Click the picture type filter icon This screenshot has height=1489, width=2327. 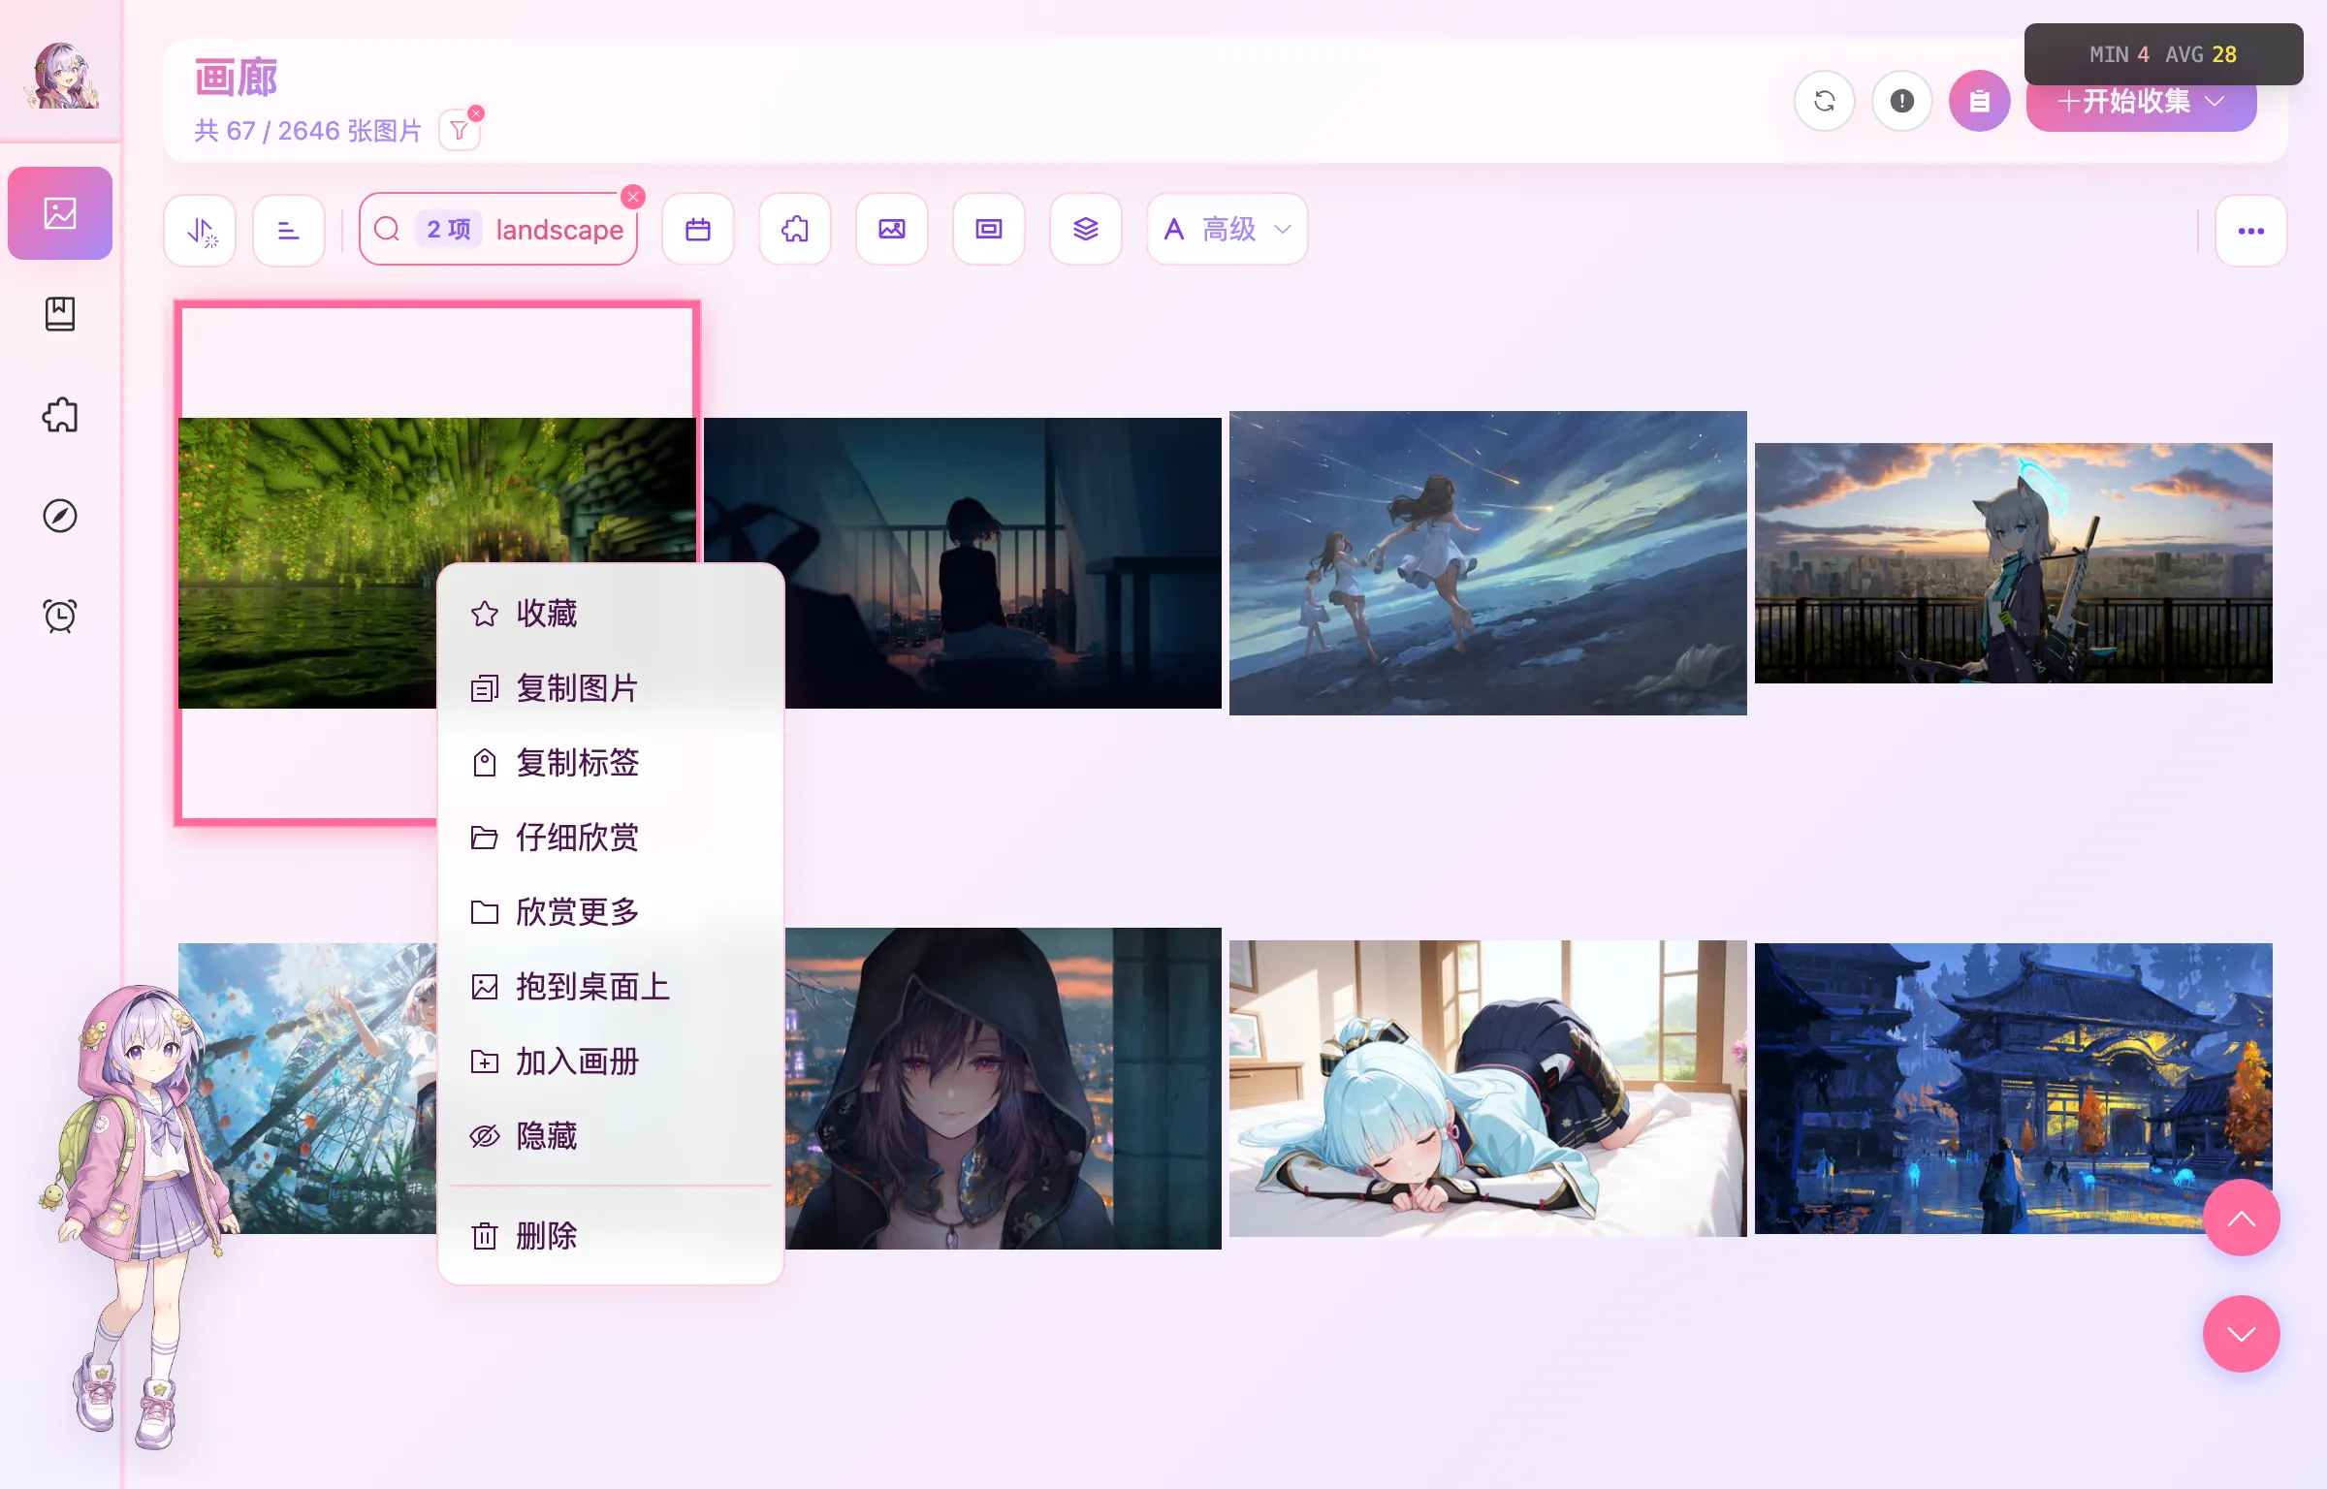tap(892, 230)
